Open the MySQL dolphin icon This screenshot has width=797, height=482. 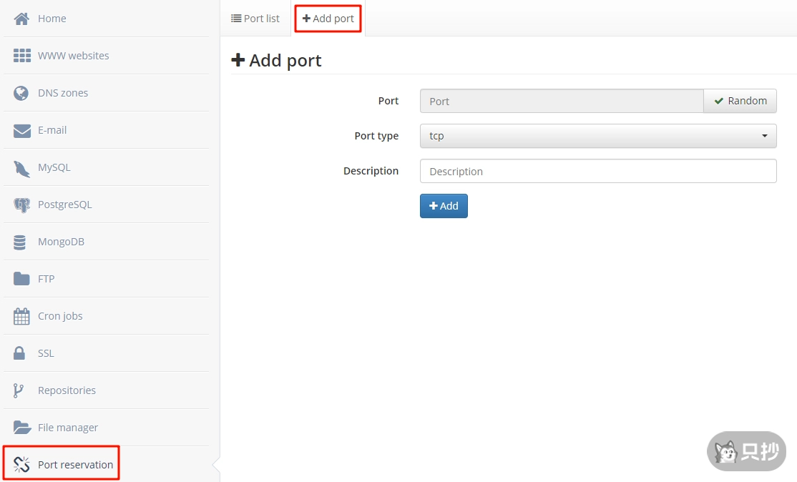tap(21, 167)
